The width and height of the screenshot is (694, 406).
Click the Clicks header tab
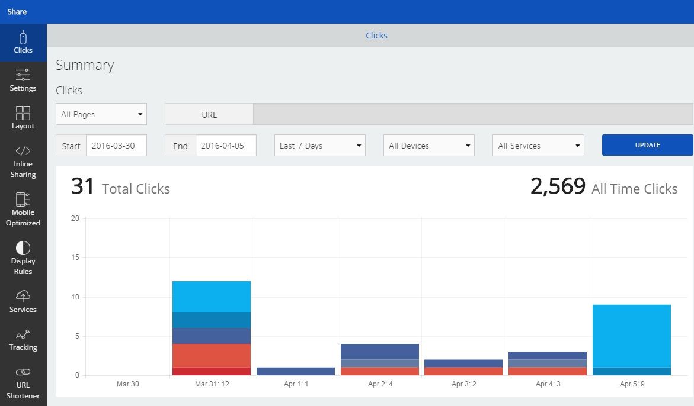376,36
